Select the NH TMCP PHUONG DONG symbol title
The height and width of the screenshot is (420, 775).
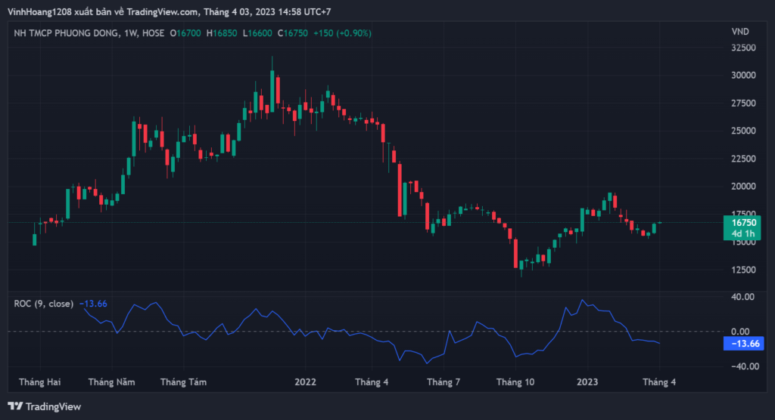tap(67, 33)
